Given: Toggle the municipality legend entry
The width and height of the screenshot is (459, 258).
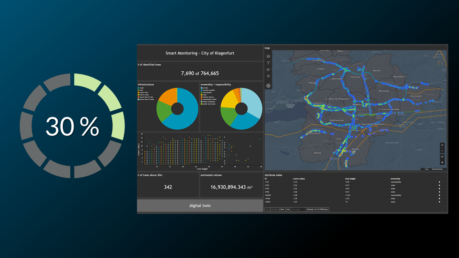Looking at the screenshot, I should click(x=206, y=92).
